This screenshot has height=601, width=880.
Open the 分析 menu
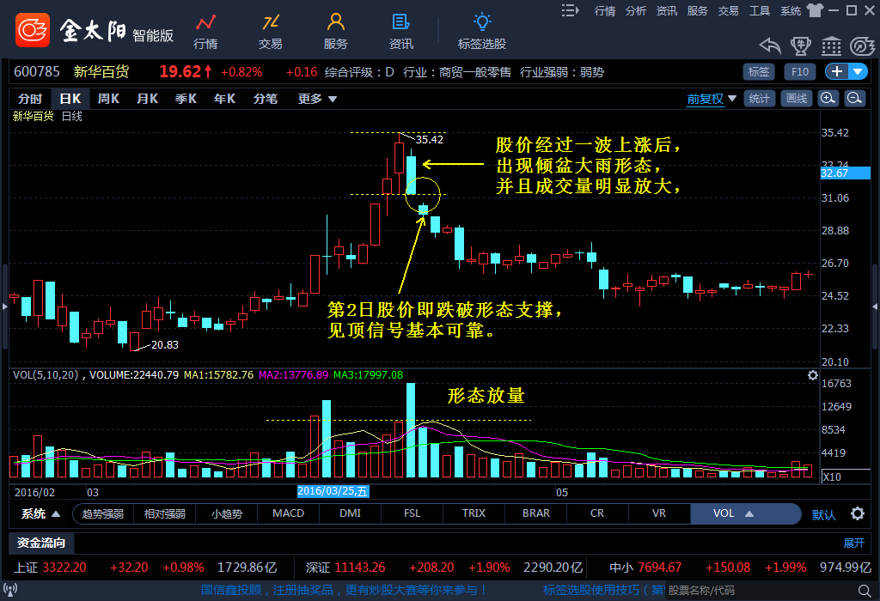(636, 10)
